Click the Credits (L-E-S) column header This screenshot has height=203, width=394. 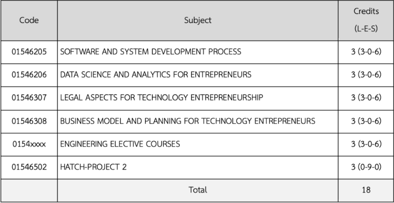pyautogui.click(x=366, y=21)
